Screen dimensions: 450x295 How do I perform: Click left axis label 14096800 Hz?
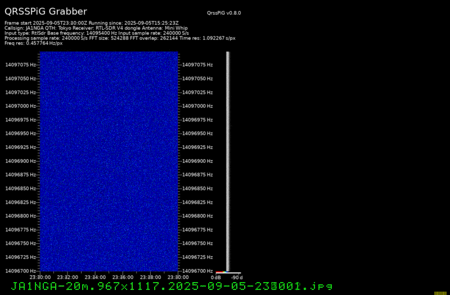click(x=20, y=216)
